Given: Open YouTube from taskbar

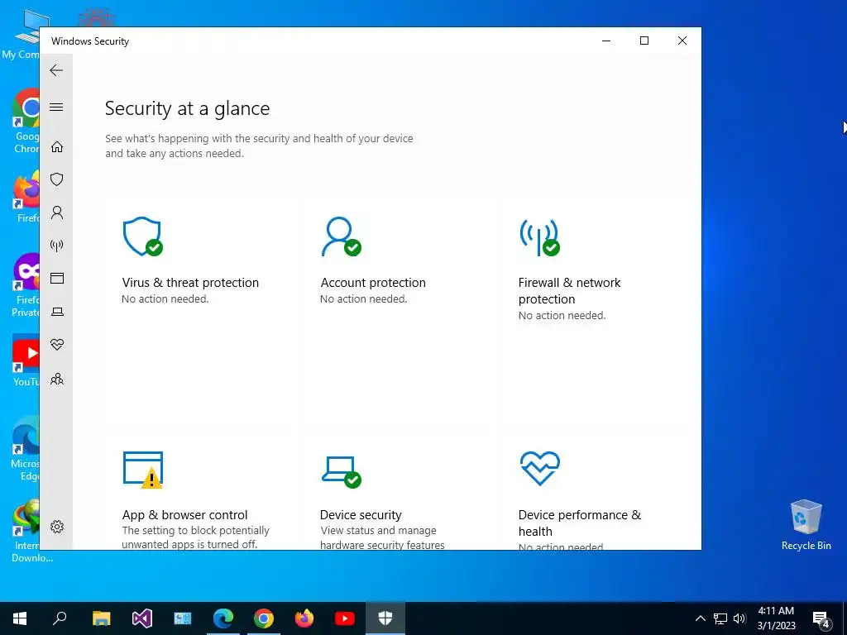Looking at the screenshot, I should point(345,618).
